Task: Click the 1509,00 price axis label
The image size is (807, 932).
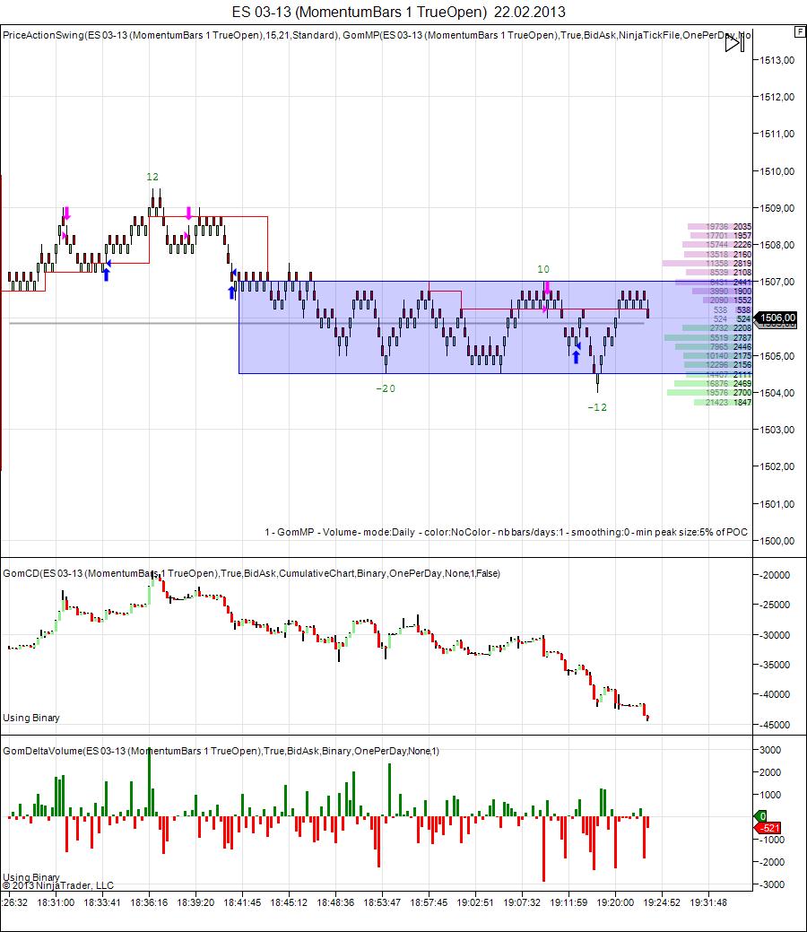Action: coord(777,208)
